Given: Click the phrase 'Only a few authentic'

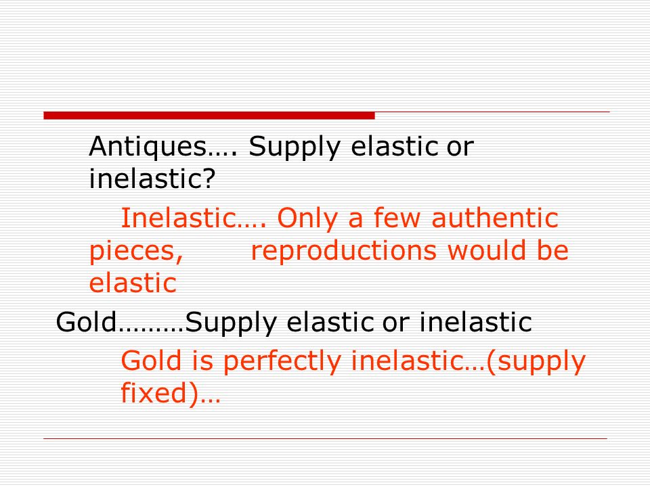Looking at the screenshot, I should pos(418,218).
